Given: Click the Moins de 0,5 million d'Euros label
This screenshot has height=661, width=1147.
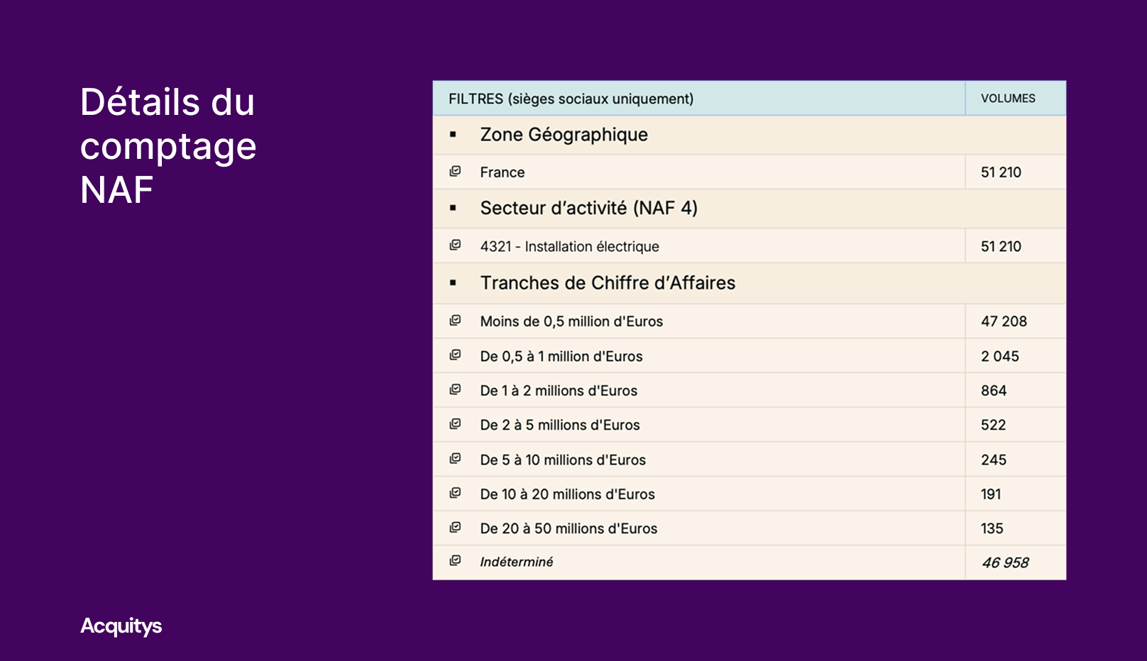Looking at the screenshot, I should [x=571, y=321].
